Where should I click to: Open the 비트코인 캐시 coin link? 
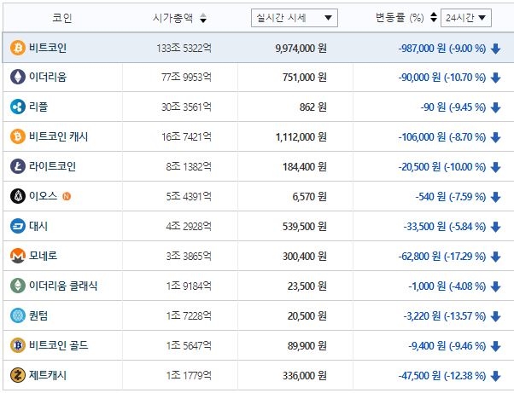click(59, 136)
